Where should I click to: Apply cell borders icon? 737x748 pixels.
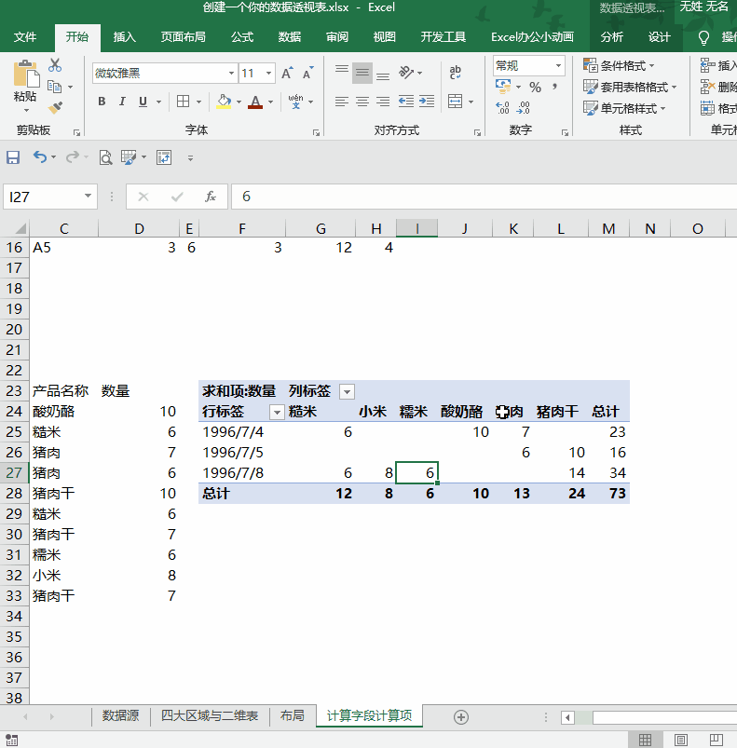tap(184, 102)
